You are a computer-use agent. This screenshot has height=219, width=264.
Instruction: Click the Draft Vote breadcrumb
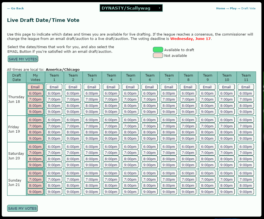248,8
